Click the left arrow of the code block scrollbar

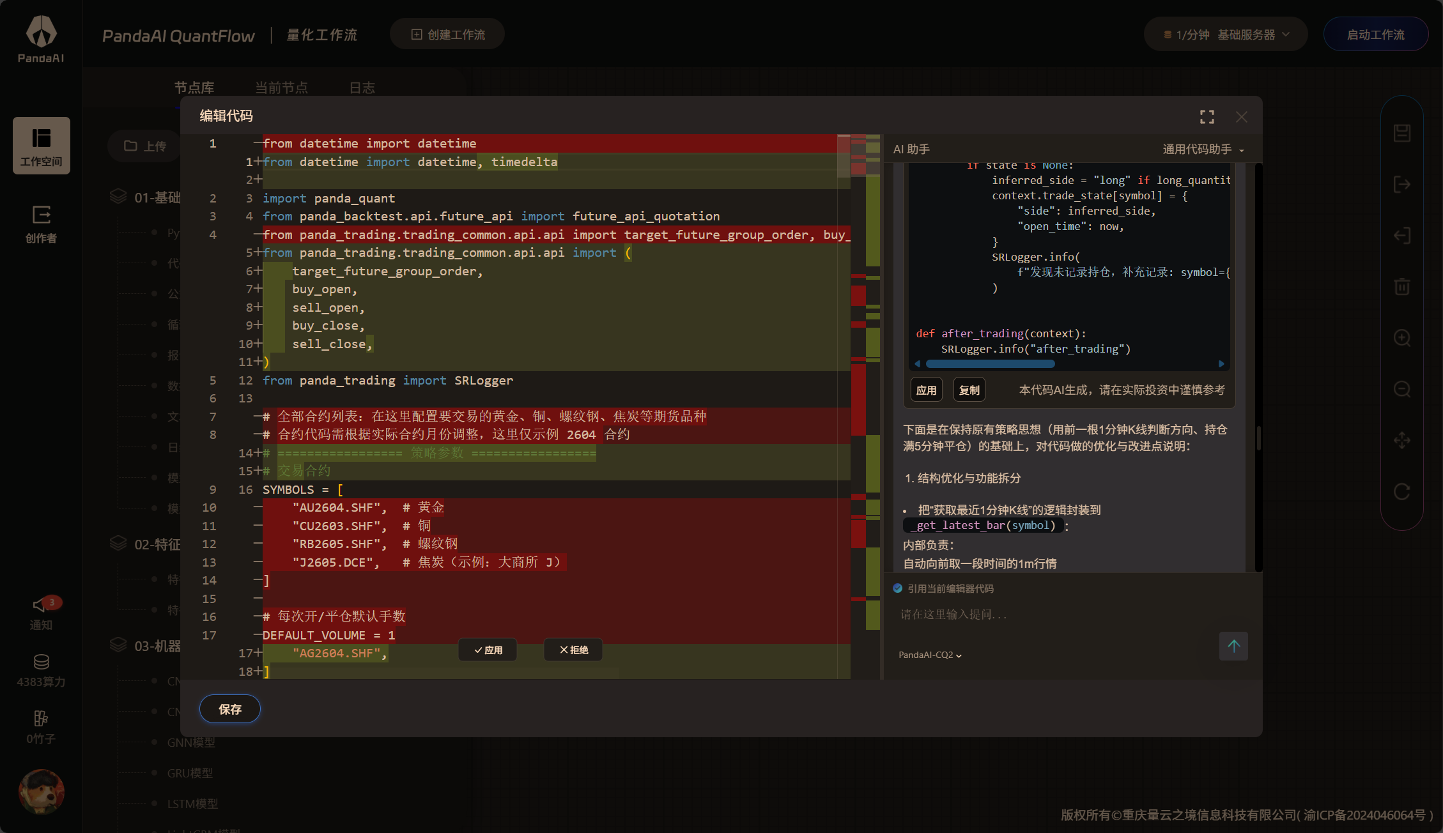click(x=918, y=364)
